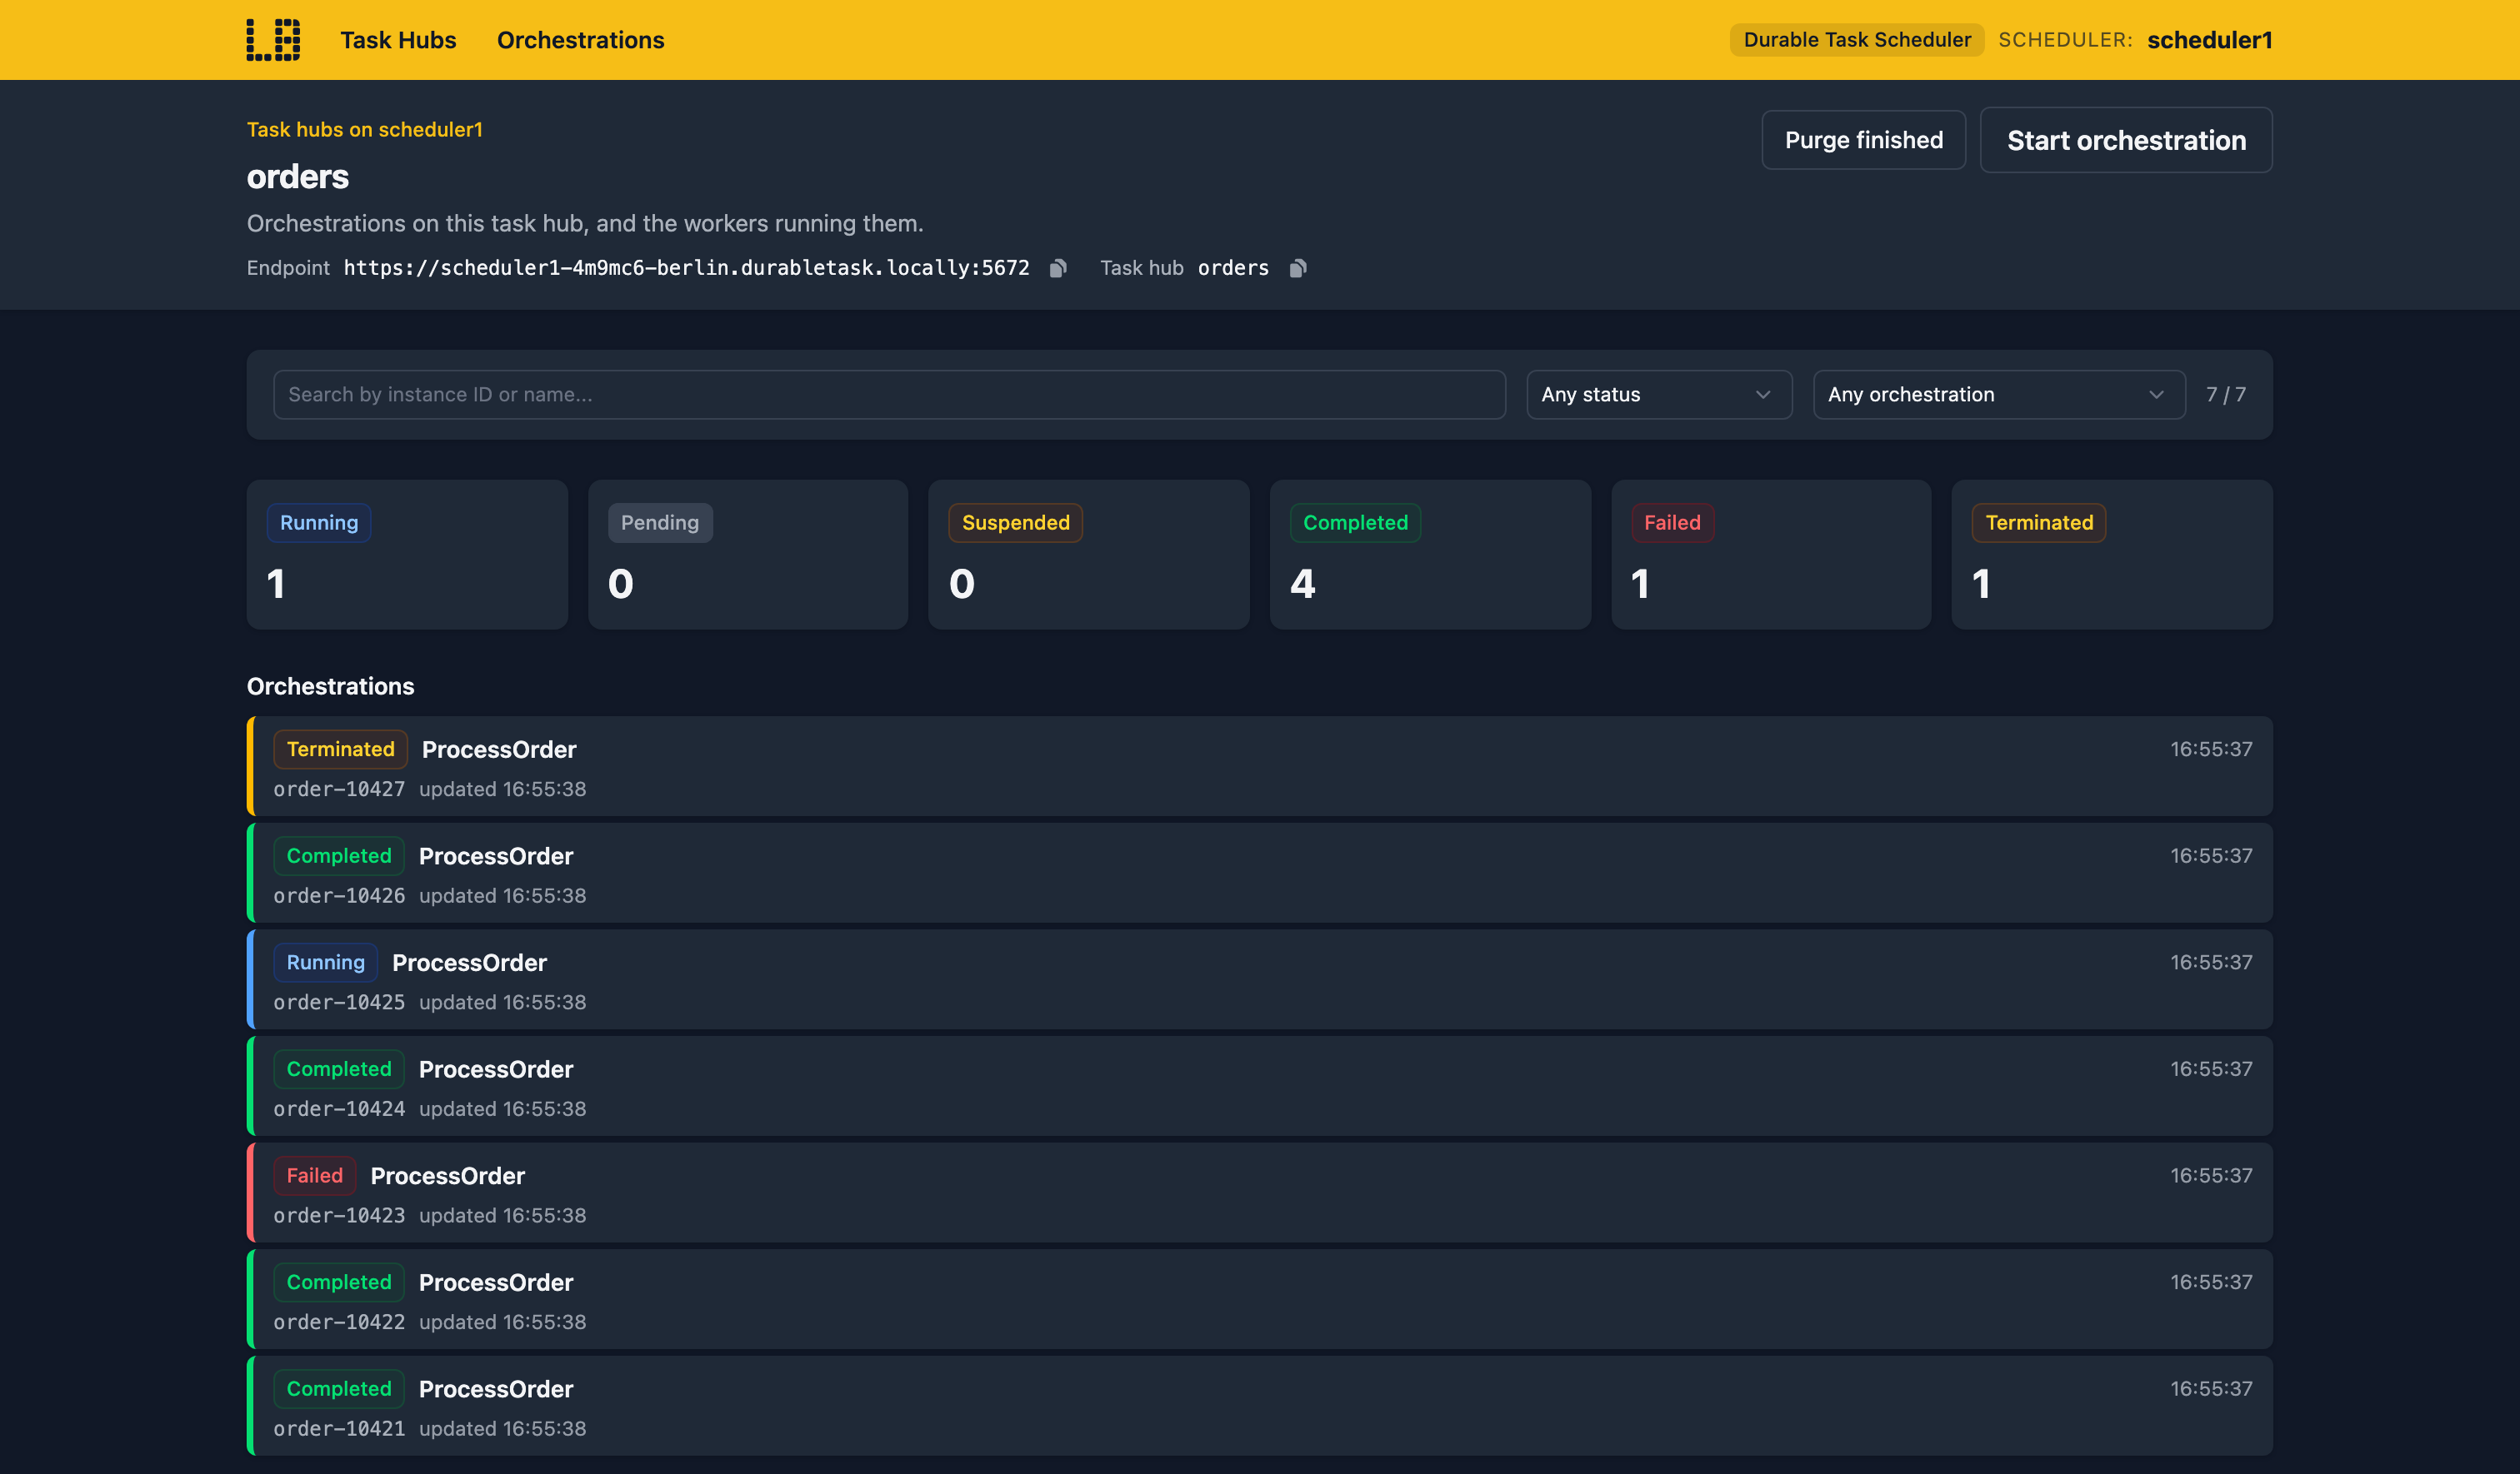This screenshot has height=1474, width=2520.
Task: Expand the Any status dropdown
Action: (1659, 395)
